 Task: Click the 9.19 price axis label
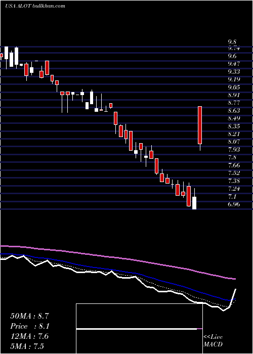(234, 79)
